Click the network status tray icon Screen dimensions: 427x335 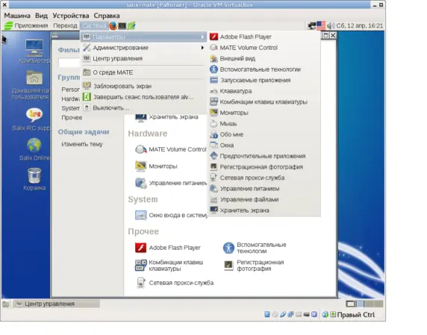(x=311, y=26)
